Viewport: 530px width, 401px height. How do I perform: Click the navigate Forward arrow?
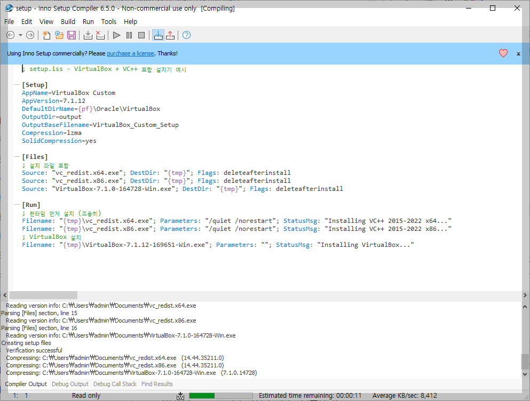[x=30, y=35]
